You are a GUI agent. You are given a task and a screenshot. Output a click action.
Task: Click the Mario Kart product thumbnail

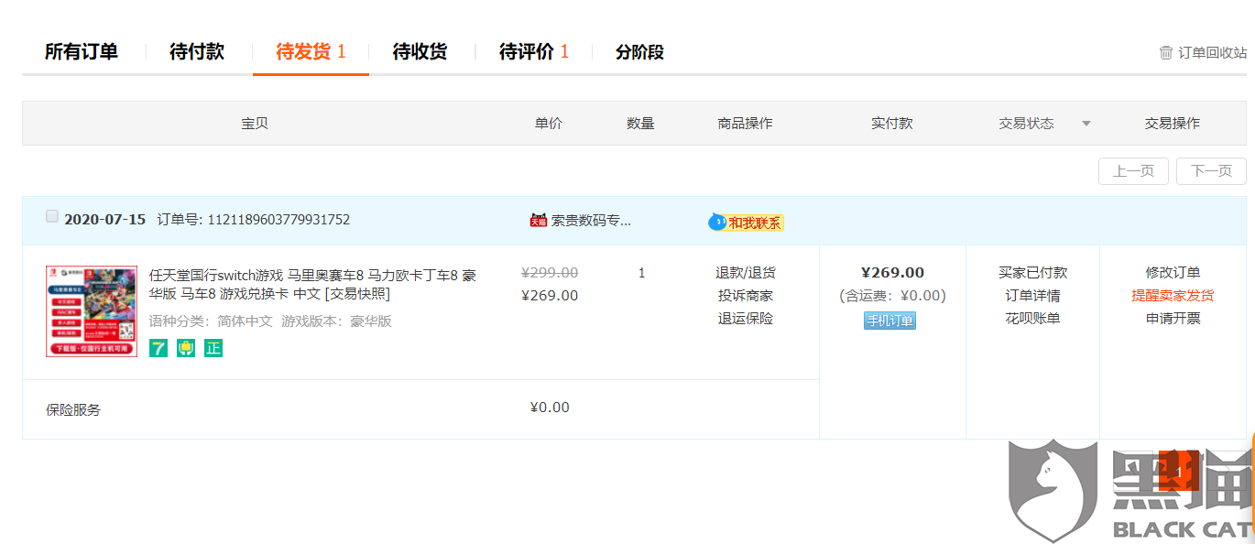(x=92, y=311)
